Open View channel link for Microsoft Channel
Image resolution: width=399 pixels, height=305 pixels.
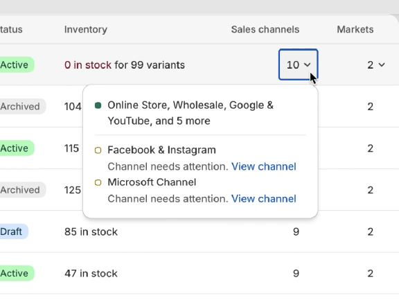[264, 199]
